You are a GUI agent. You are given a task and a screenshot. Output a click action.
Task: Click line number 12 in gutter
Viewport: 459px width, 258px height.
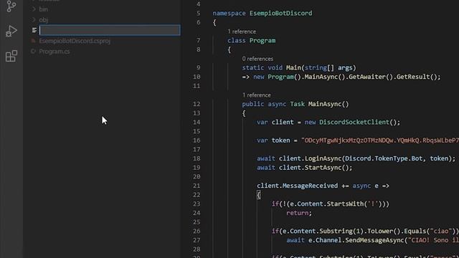[197, 104]
